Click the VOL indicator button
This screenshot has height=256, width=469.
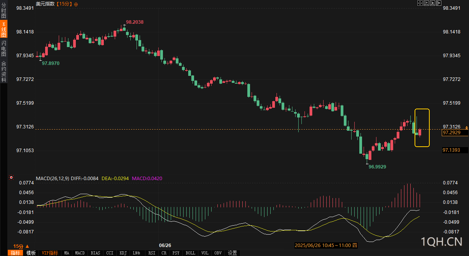pos(205,253)
